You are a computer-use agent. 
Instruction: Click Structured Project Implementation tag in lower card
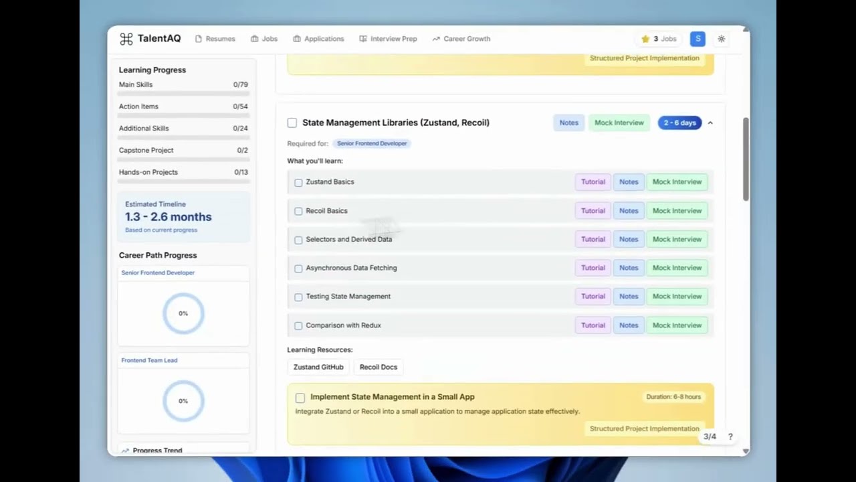click(645, 428)
